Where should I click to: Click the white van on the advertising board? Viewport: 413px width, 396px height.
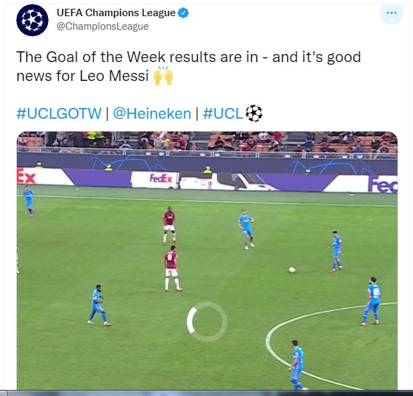tap(228, 181)
